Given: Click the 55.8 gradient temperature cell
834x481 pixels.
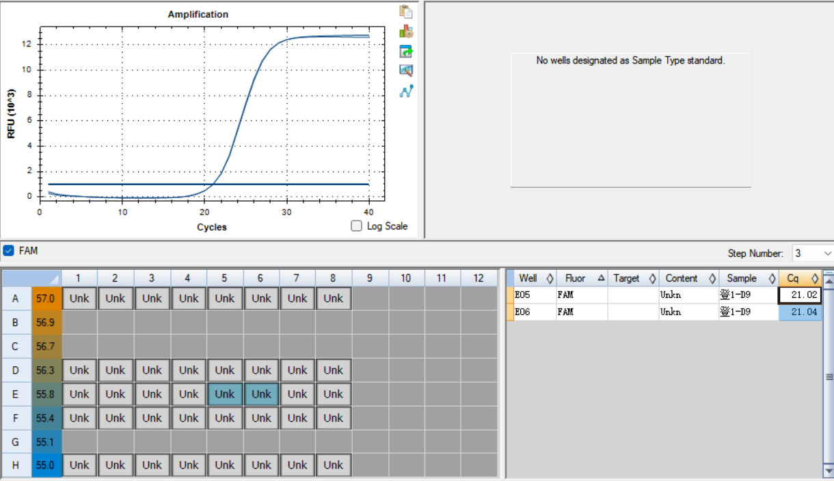Looking at the screenshot, I should point(46,394).
